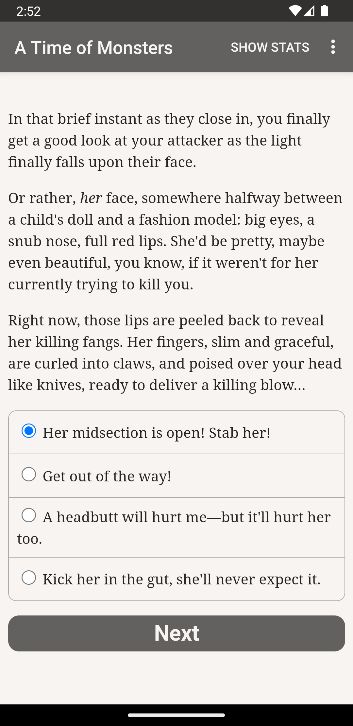Tap the 'A headbutt will hurt me' option text
The height and width of the screenshot is (726, 353).
pos(186,517)
